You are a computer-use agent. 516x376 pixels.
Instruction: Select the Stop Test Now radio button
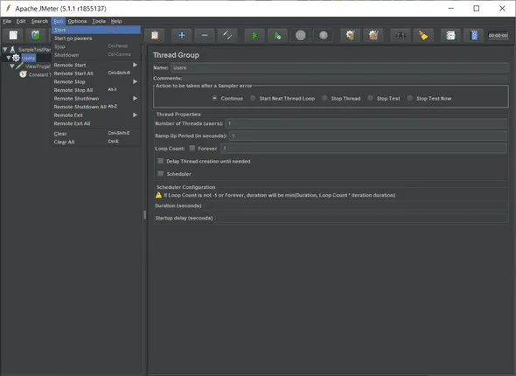point(409,98)
